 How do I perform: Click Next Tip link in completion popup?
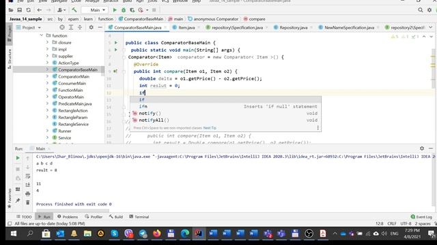(x=210, y=128)
